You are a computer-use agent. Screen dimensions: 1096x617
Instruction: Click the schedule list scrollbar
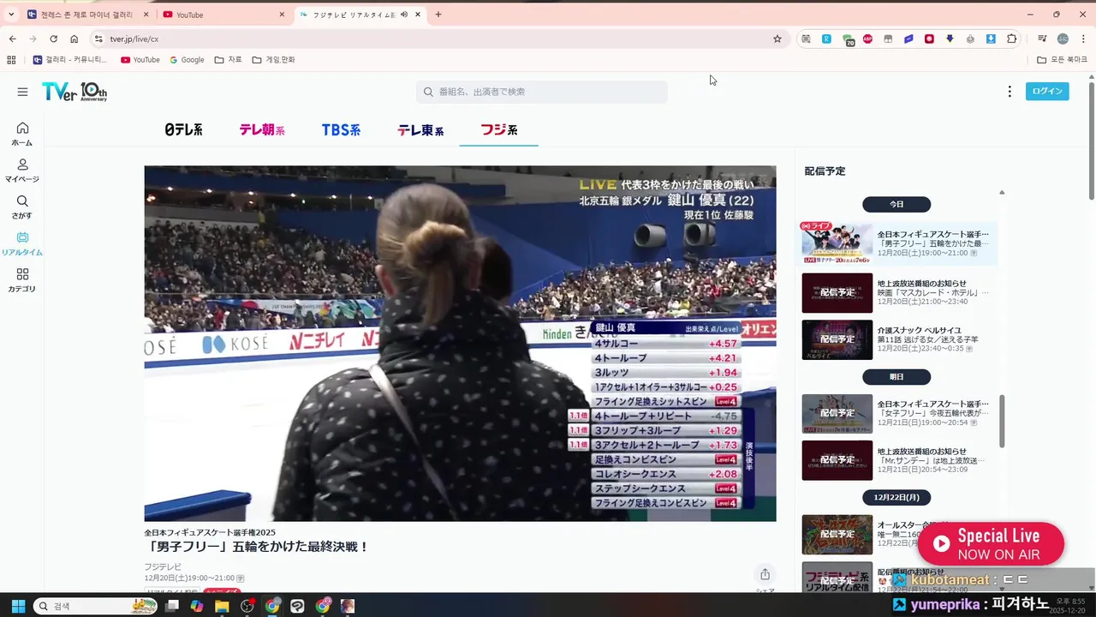(x=1002, y=420)
